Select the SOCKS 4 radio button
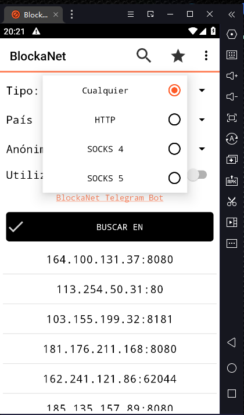This screenshot has height=415, width=244. coord(174,149)
